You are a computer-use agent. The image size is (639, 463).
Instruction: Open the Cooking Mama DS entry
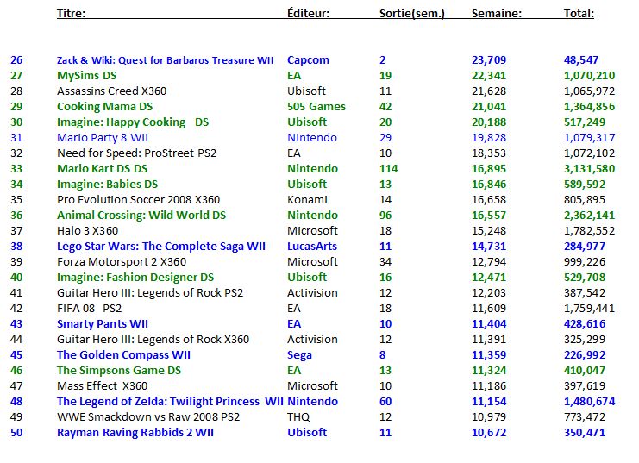(104, 107)
